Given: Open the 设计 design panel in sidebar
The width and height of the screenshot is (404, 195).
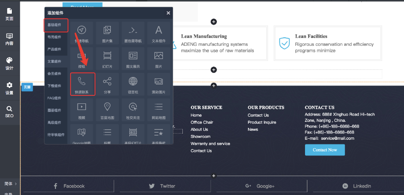Looking at the screenshot, I should (x=9, y=63).
